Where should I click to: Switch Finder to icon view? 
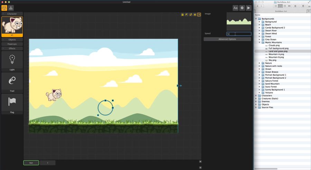[x=275, y=6]
